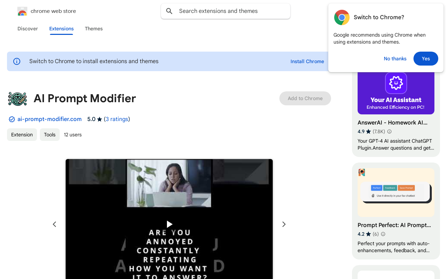Click the Chrome Web Store logo icon
447x279 pixels.
tap(22, 12)
